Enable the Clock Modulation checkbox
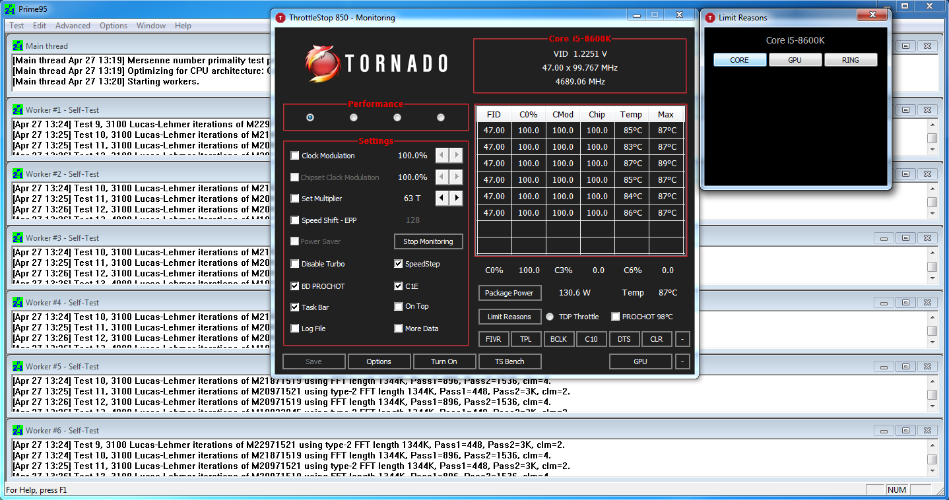The image size is (949, 500). [295, 156]
